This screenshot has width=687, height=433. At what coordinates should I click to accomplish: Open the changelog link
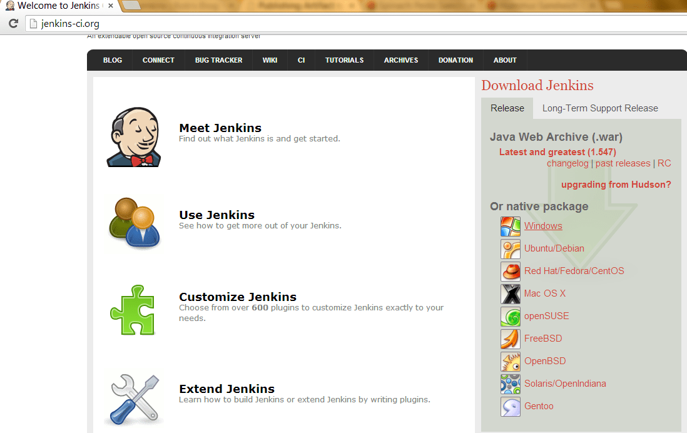coord(567,163)
